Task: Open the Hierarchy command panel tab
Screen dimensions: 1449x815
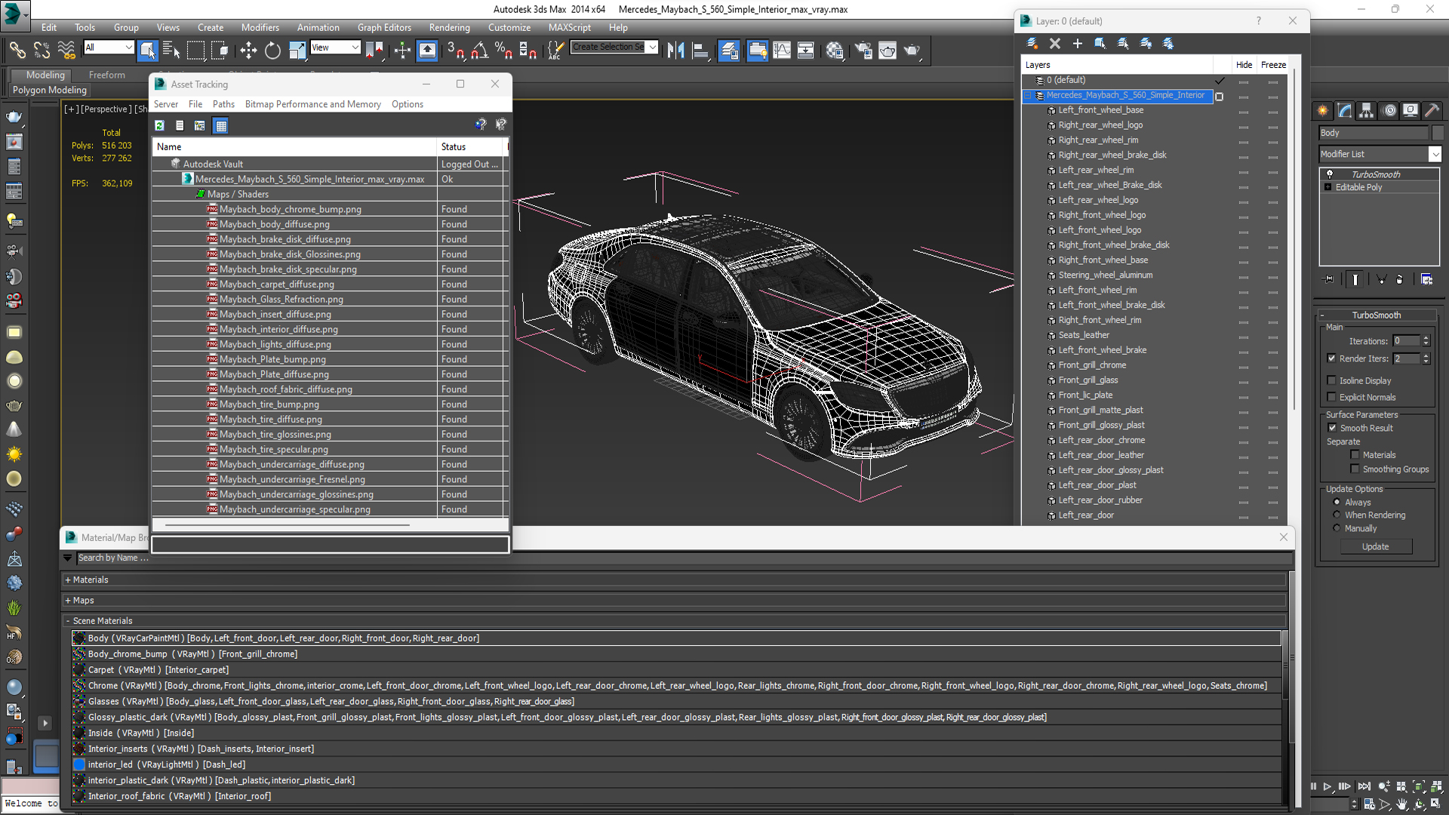Action: tap(1367, 111)
